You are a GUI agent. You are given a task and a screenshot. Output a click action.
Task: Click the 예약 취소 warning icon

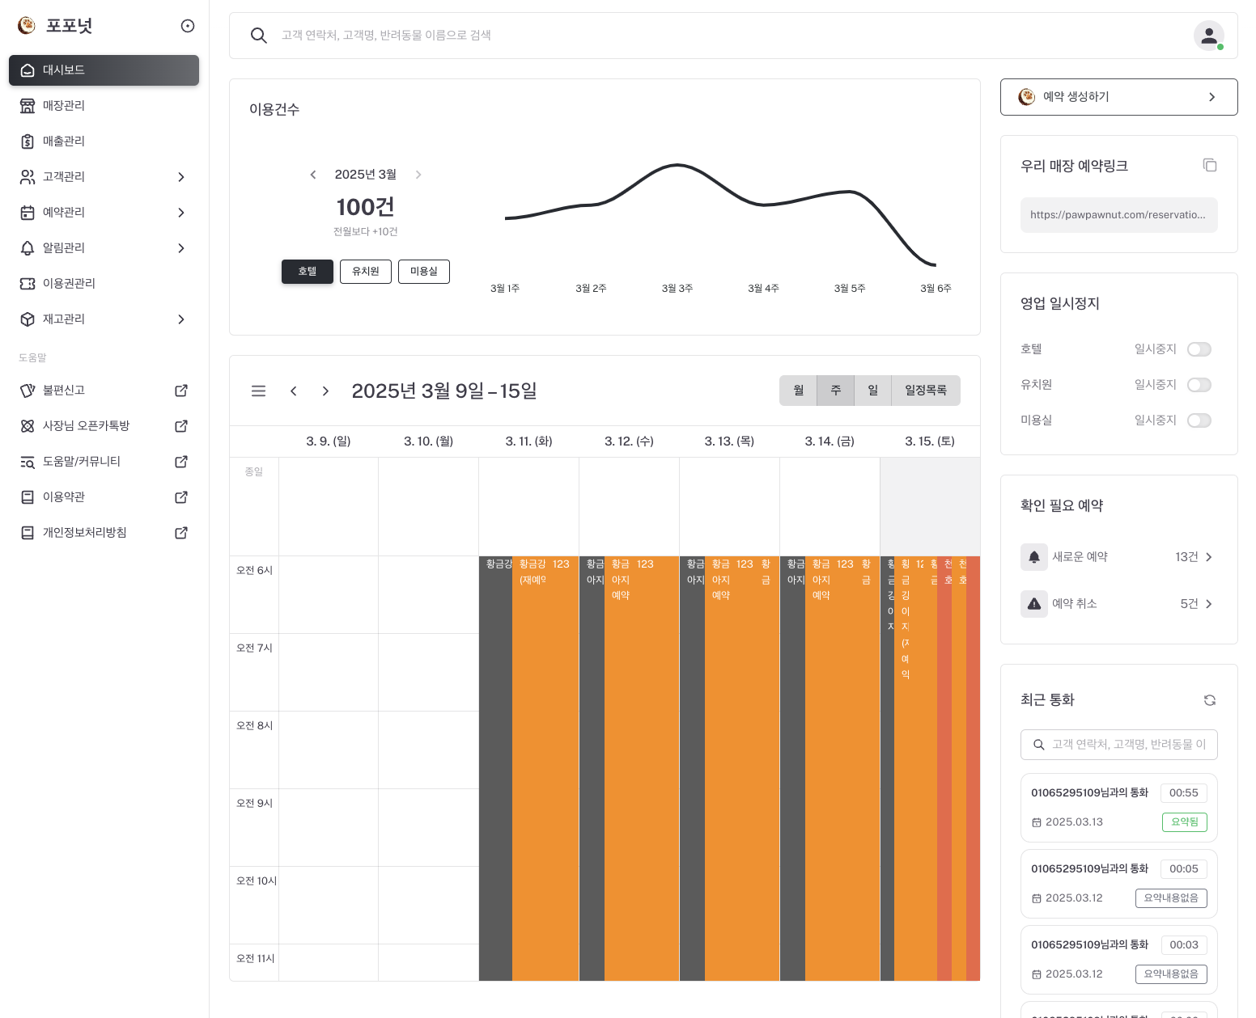[x=1034, y=604]
